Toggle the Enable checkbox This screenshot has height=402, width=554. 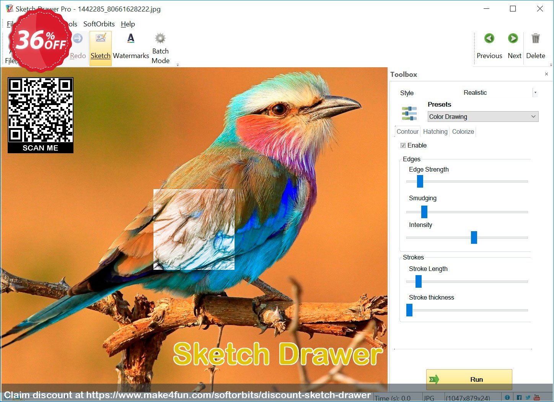pyautogui.click(x=403, y=145)
